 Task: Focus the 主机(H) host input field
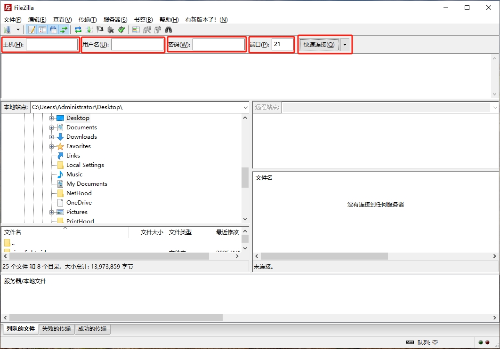(52, 44)
